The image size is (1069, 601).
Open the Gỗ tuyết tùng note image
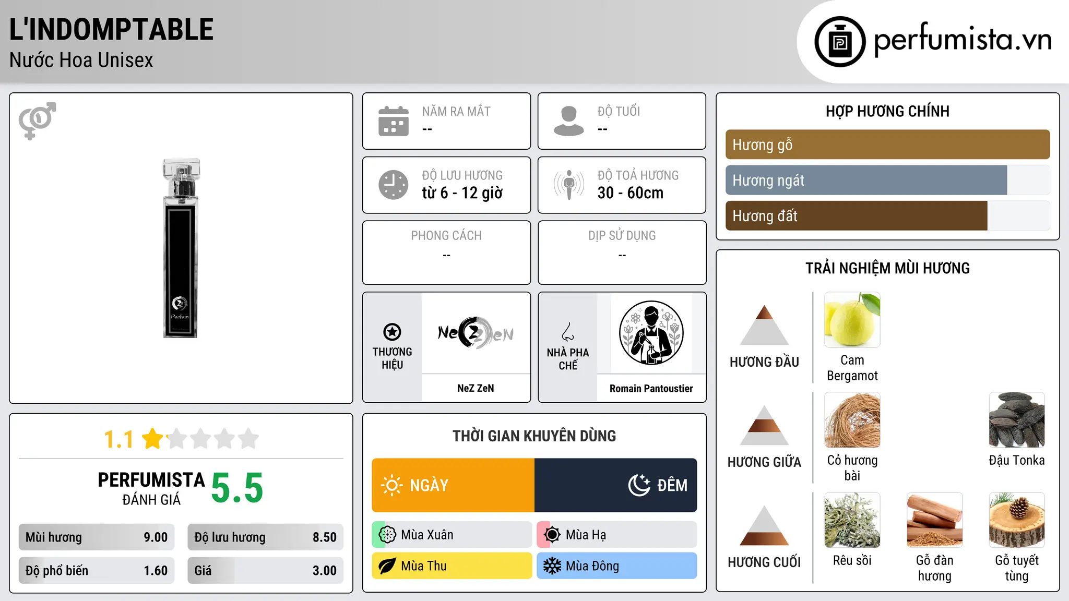coord(1017,520)
